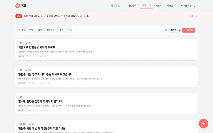The height and width of the screenshot is (133, 213).
Task: Open post titled 혈소판 헌혈은 전혈과 주기가 다른가요?
Action: coord(40,101)
